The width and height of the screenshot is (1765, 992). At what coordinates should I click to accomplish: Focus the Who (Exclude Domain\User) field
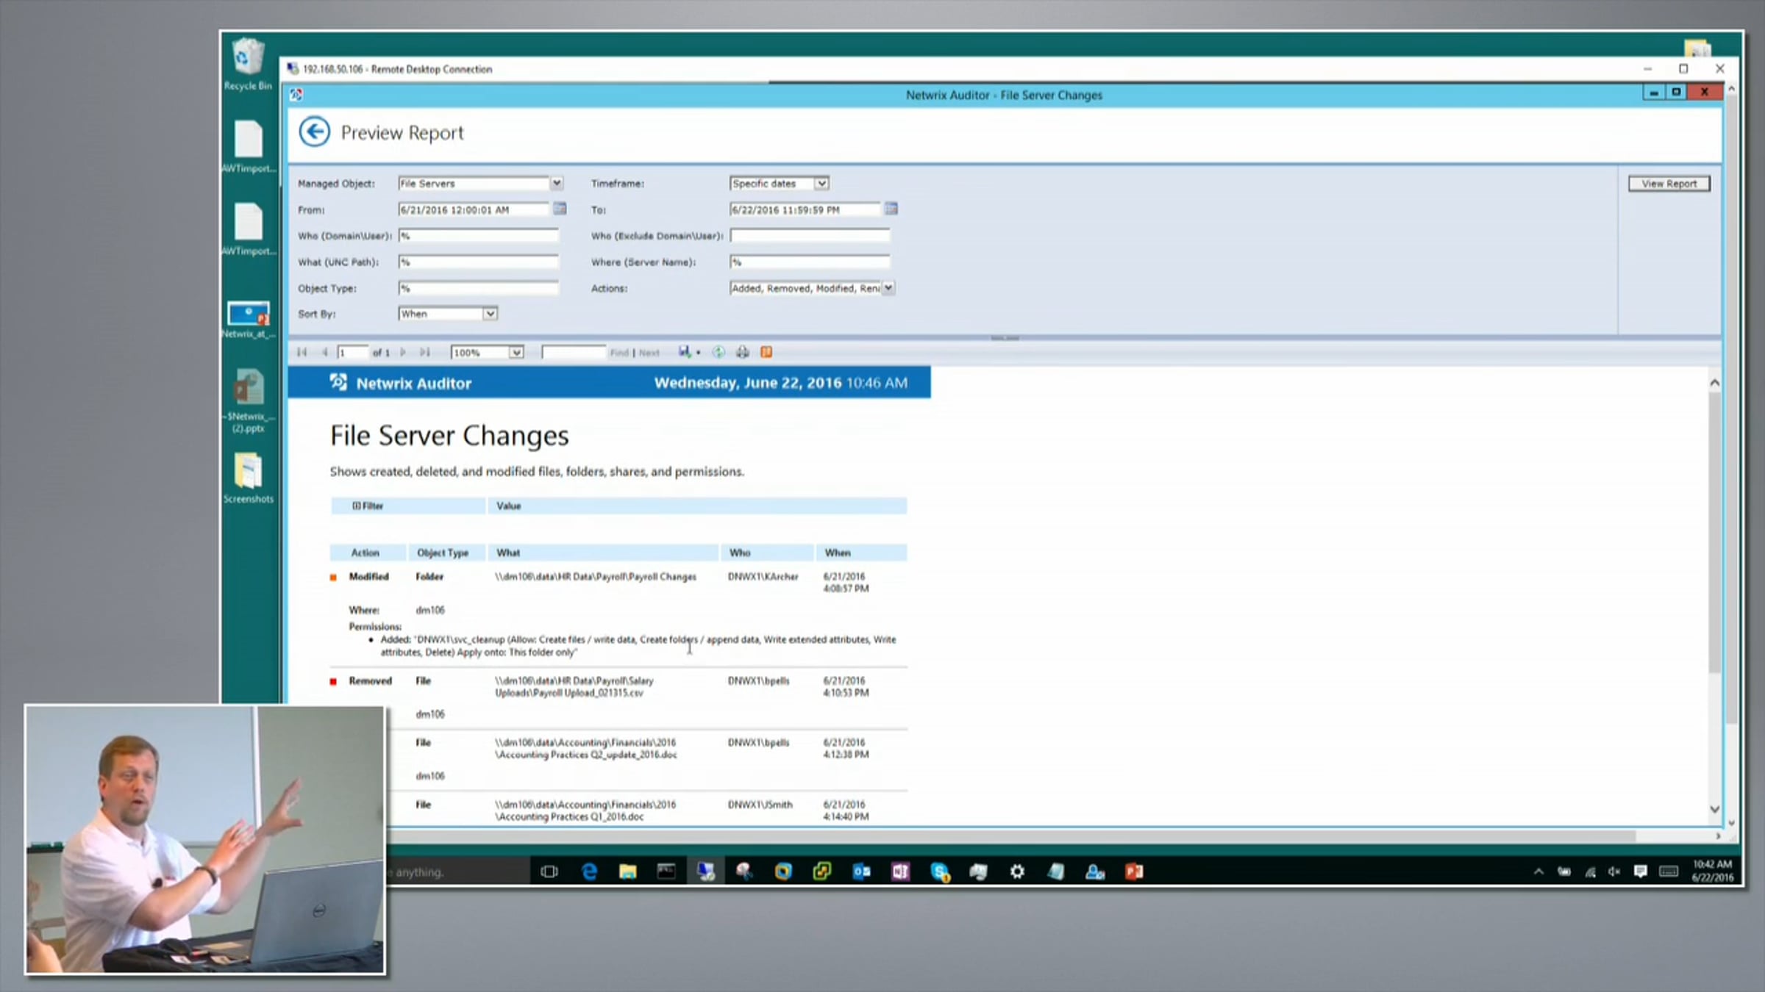(810, 236)
